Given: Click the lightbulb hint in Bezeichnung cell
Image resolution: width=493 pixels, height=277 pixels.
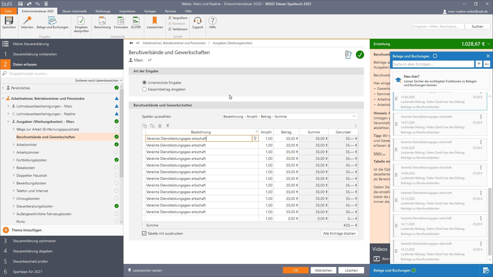Looking at the screenshot, I should (x=255, y=138).
